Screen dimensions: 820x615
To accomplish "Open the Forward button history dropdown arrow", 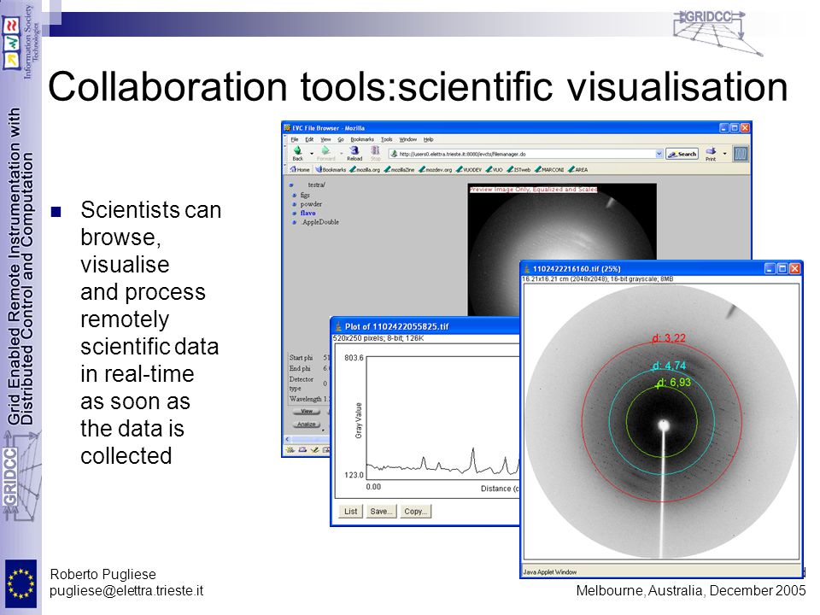I will click(x=341, y=154).
